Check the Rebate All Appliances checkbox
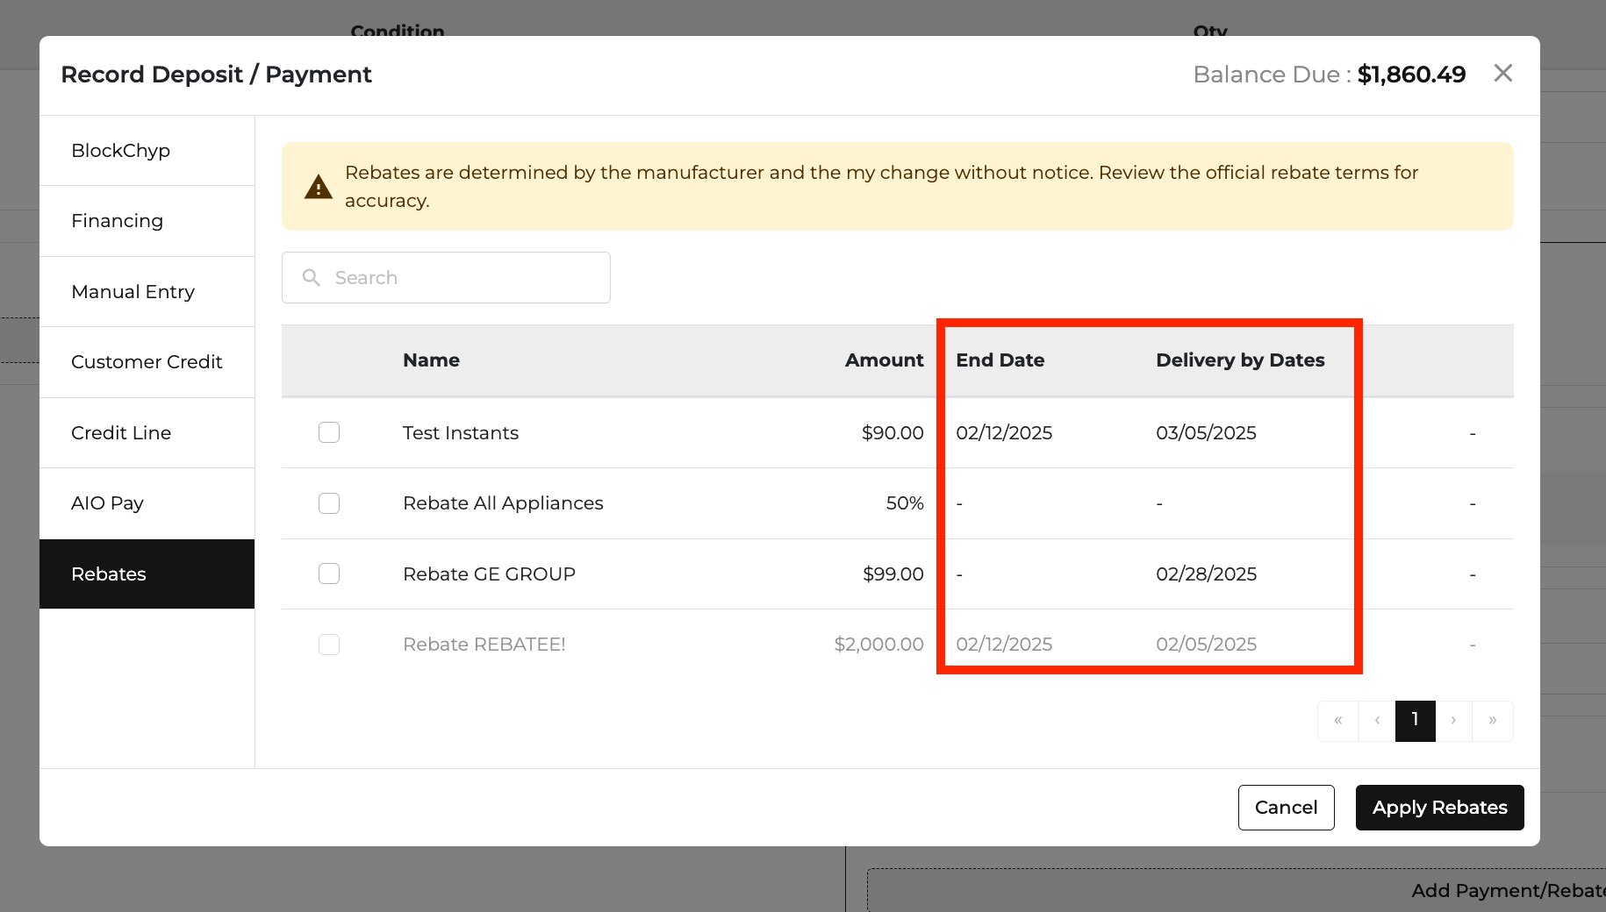Screen dimensions: 1606x912 coord(329,503)
